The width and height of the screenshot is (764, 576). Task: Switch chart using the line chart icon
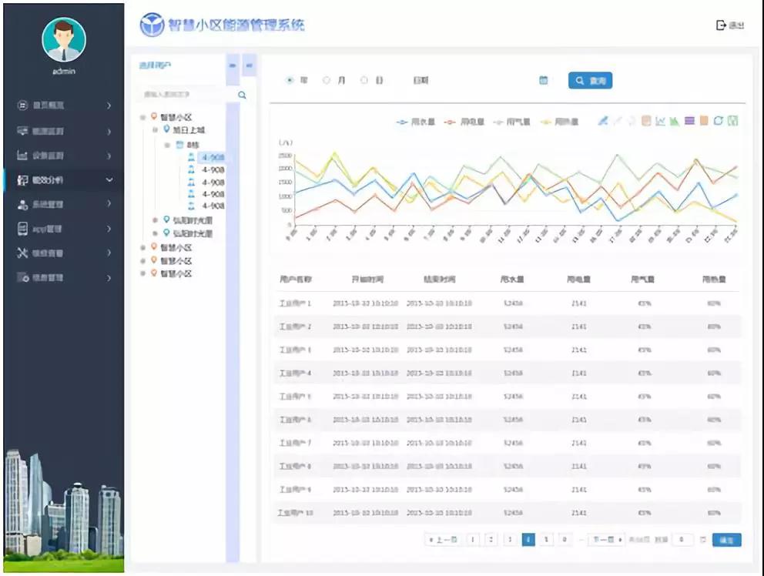tap(660, 121)
